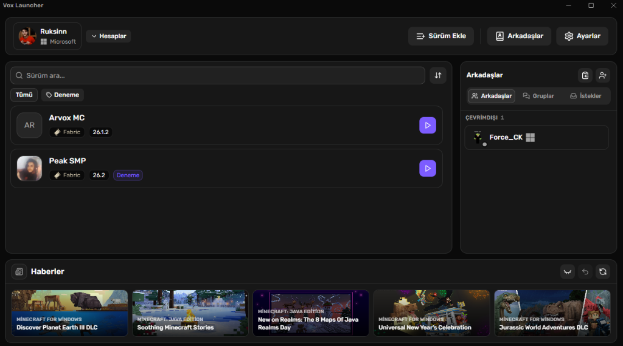Maximize the Vox Launcher window
This screenshot has height=346, width=623.
[591, 5]
